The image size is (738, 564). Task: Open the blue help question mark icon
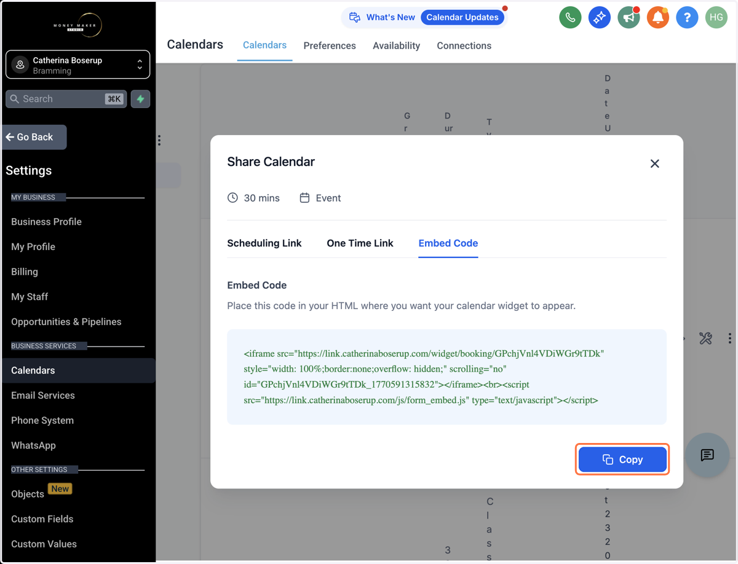(x=687, y=17)
